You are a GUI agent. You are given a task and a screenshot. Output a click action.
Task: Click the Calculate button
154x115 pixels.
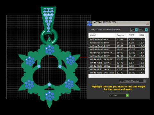(x=118, y=95)
